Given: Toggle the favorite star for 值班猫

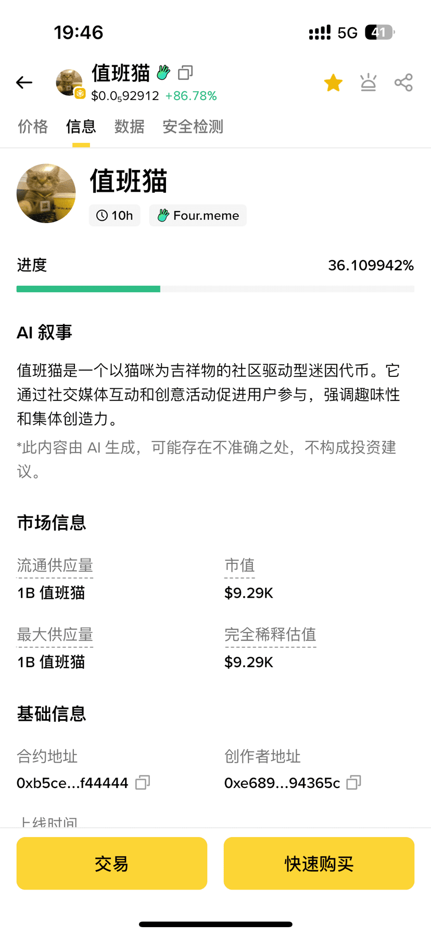Looking at the screenshot, I should [x=333, y=83].
